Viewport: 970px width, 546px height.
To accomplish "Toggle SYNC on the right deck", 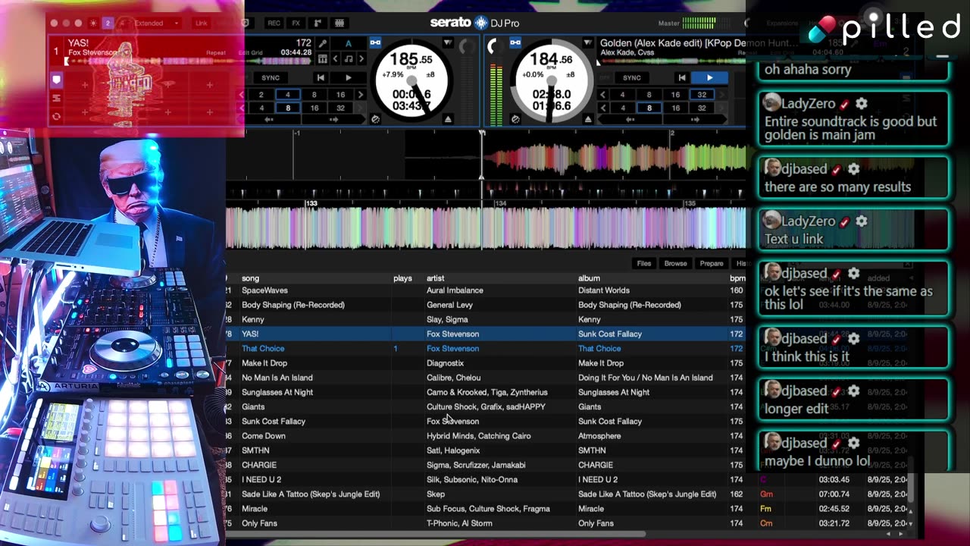I will [632, 77].
